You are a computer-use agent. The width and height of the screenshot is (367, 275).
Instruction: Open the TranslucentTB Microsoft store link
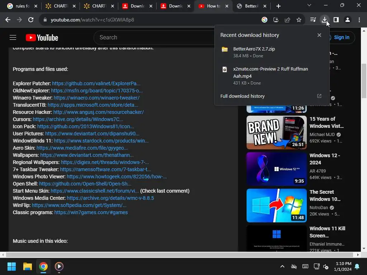pyautogui.click(x=93, y=105)
